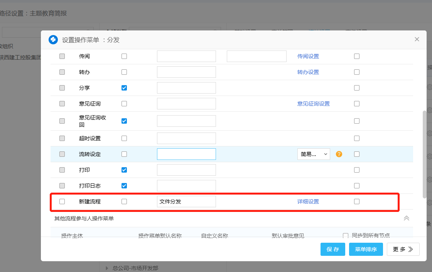Click the 菜单排序 button
The height and width of the screenshot is (272, 432).
(366, 249)
